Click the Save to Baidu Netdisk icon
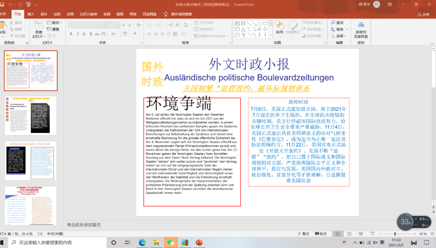Image resolution: width=436 pixels, height=248 pixels. click(x=361, y=25)
